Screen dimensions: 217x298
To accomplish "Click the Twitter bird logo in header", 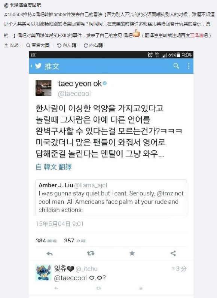I will (38, 66).
